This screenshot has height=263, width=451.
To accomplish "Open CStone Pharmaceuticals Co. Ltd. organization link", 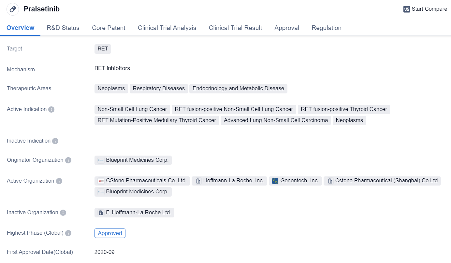I will coord(146,181).
